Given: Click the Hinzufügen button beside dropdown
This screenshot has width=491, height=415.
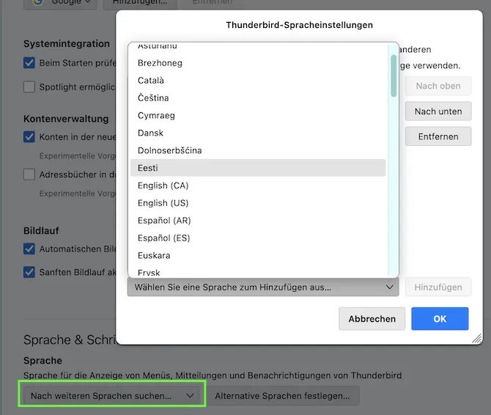Looking at the screenshot, I should [438, 287].
